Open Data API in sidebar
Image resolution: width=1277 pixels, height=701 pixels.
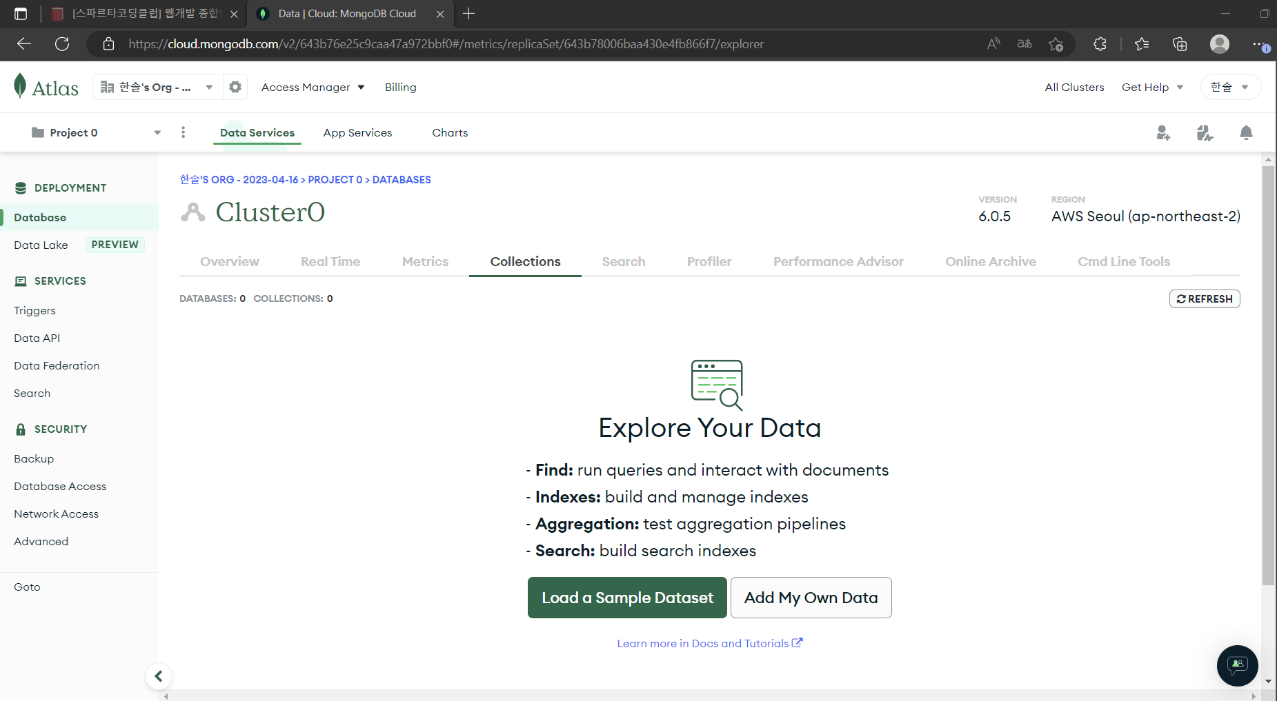(37, 338)
